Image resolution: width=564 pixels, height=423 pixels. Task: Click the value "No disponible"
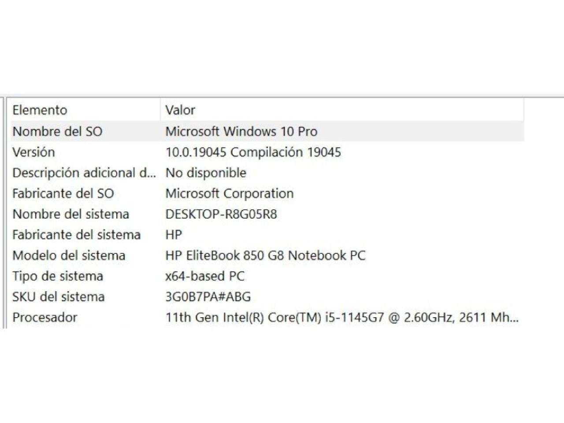point(205,173)
